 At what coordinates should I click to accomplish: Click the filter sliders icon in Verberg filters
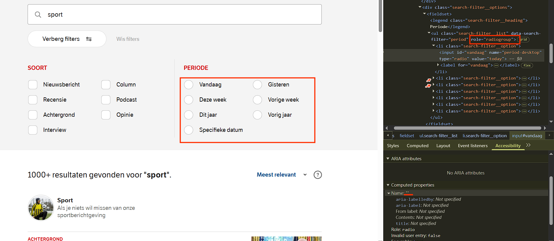[x=89, y=39]
